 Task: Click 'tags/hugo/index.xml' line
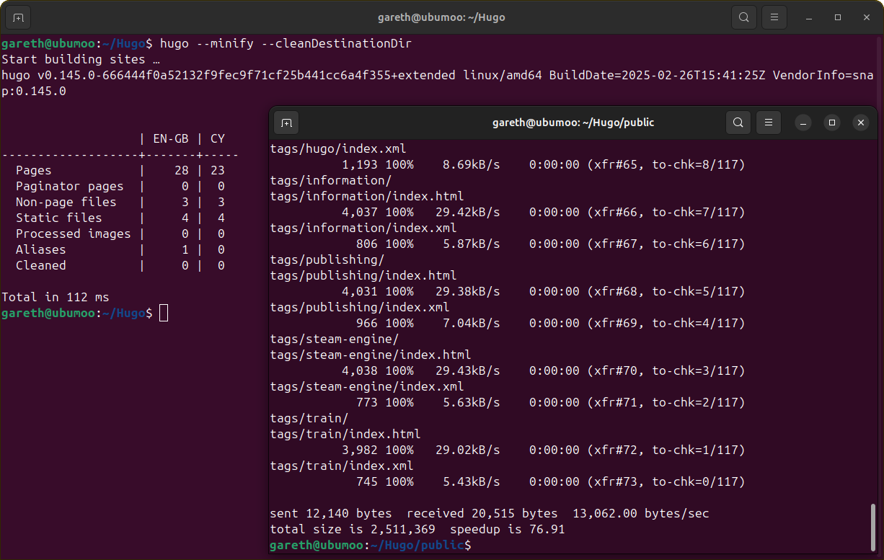click(x=338, y=148)
